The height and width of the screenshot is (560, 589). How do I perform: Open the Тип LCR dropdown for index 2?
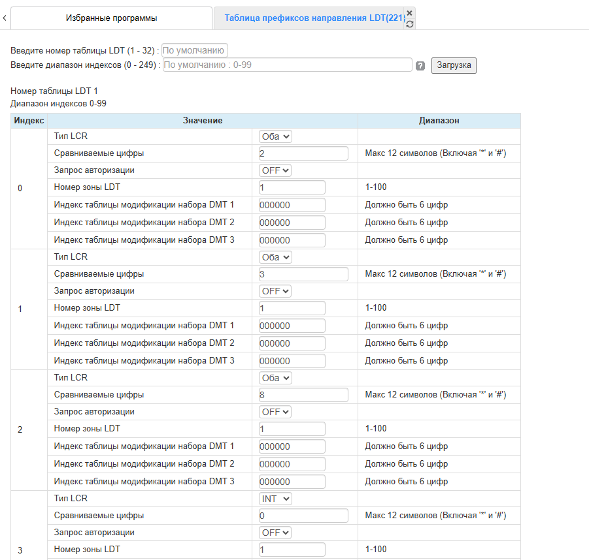click(275, 378)
